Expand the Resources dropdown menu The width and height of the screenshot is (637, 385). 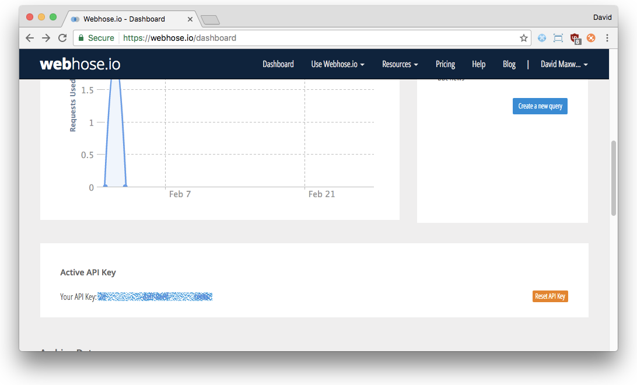point(400,64)
